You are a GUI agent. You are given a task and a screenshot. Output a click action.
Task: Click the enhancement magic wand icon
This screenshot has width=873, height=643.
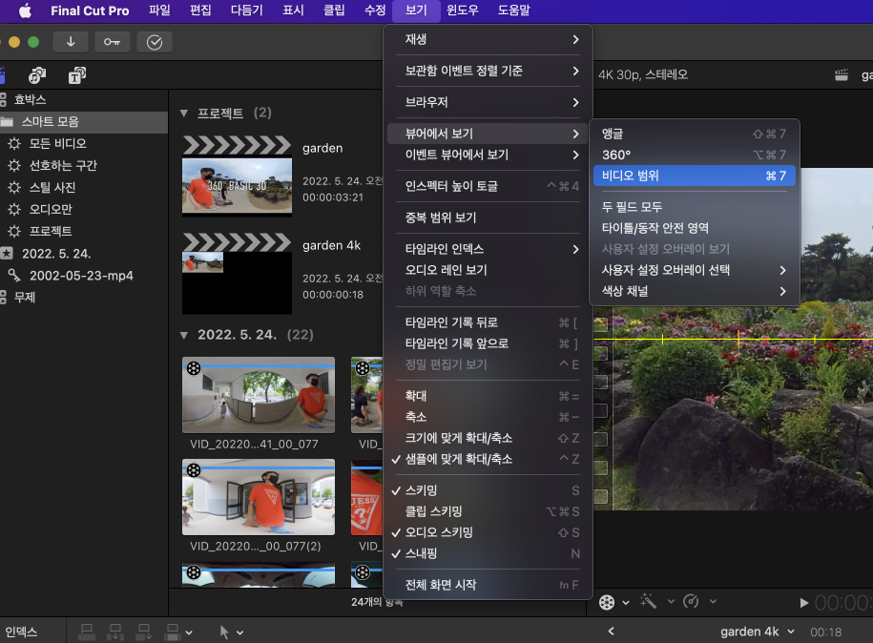coord(648,601)
